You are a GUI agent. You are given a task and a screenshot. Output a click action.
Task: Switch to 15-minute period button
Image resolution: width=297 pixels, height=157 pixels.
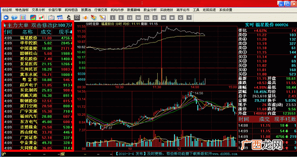pos(129,18)
